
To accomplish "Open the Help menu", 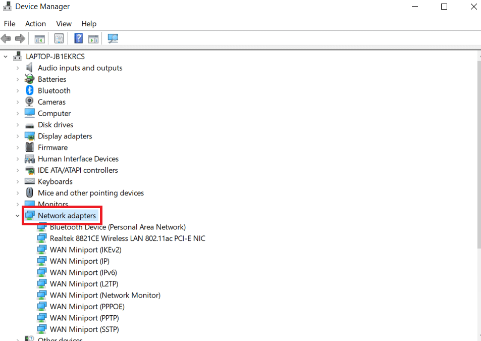I will point(89,24).
